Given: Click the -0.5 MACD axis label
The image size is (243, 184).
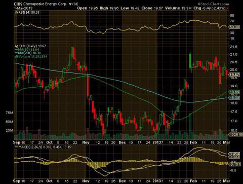Looking at the screenshot, I should [x=233, y=170].
